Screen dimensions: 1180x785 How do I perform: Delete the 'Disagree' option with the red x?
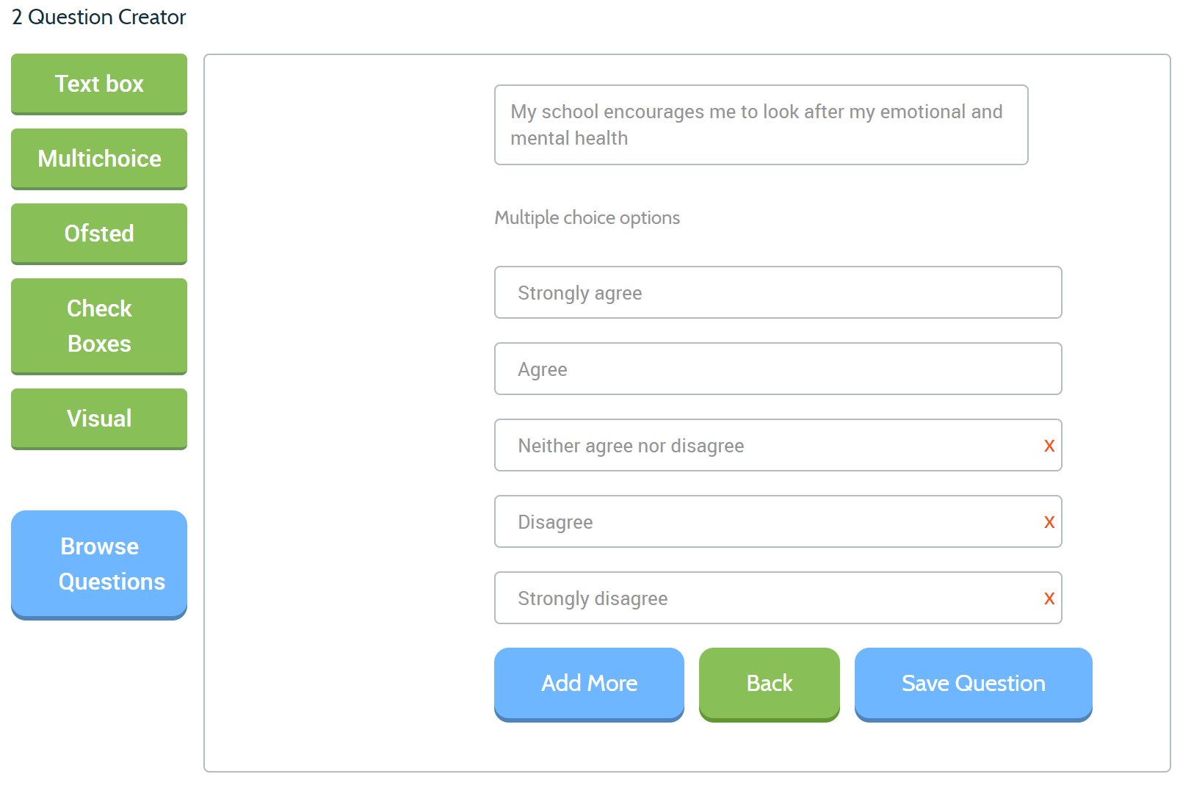(x=1049, y=522)
